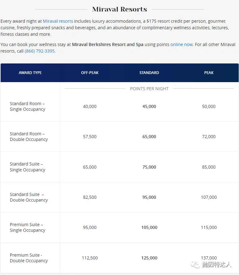Screen dimensions: 239x275
Task: Click the Premium Suite - Double Occupancy row label
Action: click(x=29, y=258)
